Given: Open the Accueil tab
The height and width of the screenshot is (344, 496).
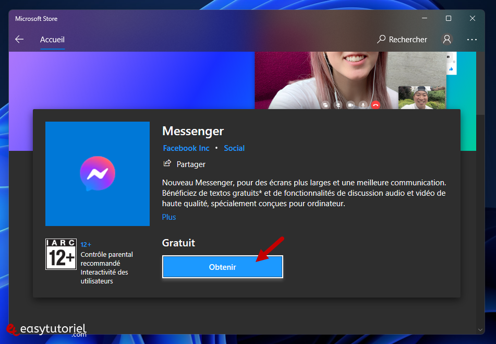Looking at the screenshot, I should (x=52, y=40).
